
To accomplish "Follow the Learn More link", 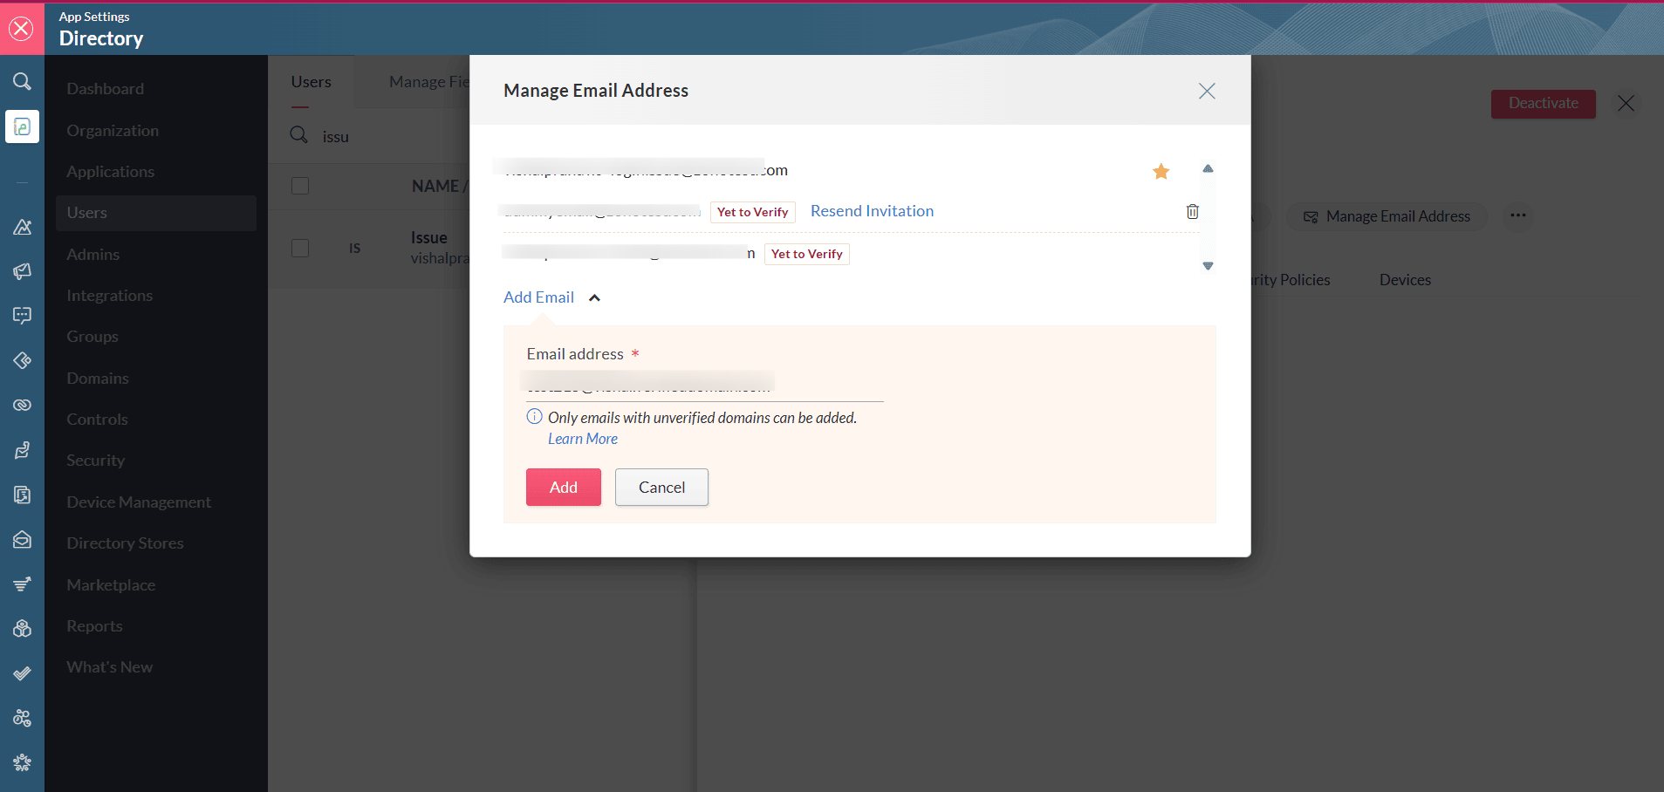I will click(x=582, y=439).
